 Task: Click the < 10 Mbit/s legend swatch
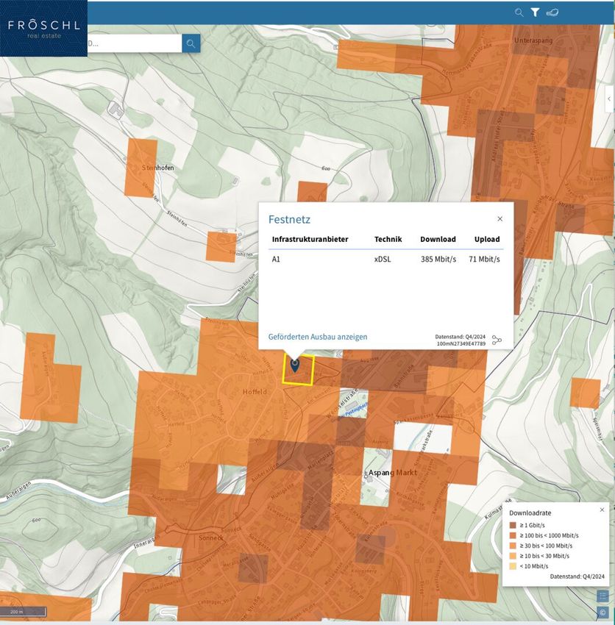click(x=513, y=566)
